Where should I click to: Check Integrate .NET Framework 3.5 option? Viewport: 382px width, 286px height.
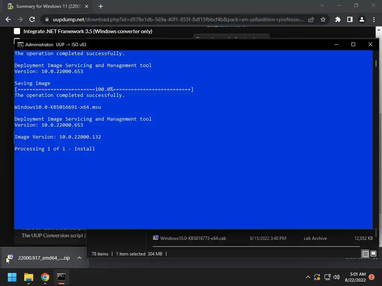pyautogui.click(x=17, y=31)
